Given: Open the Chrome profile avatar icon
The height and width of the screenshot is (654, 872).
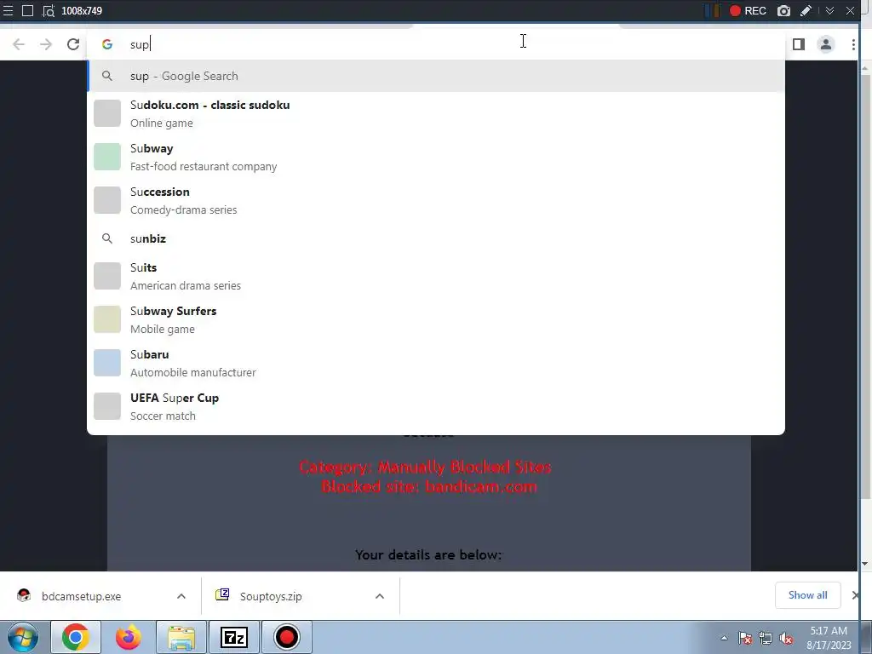Looking at the screenshot, I should tap(826, 44).
